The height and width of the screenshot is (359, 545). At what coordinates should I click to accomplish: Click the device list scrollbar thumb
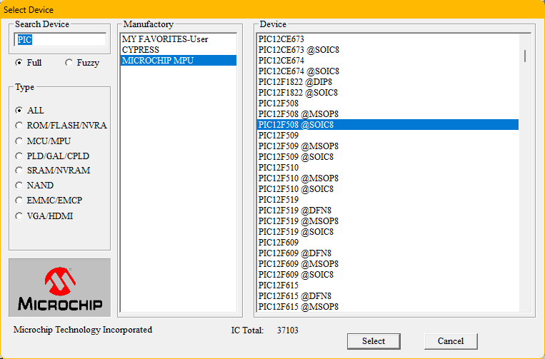point(525,56)
